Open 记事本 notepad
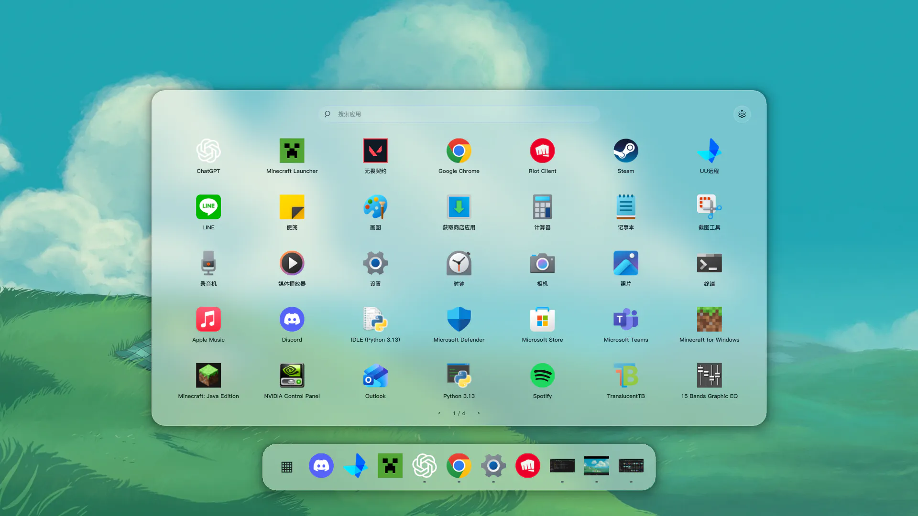 point(626,207)
